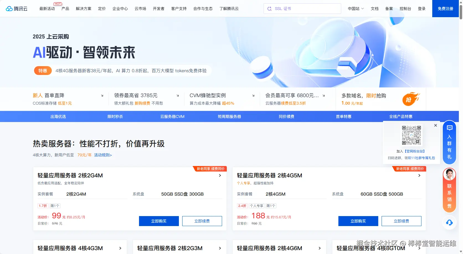Open the 官网粉丝站 link in popup
Image resolution: width=463 pixels, height=254 pixels.
click(415, 151)
